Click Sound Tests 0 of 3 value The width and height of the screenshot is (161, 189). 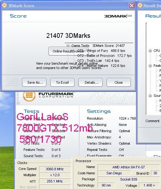coord(56,156)
